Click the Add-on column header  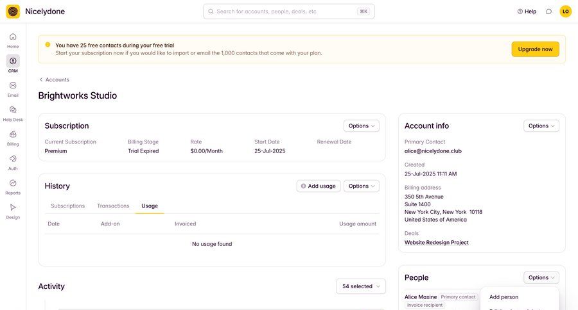tap(110, 224)
